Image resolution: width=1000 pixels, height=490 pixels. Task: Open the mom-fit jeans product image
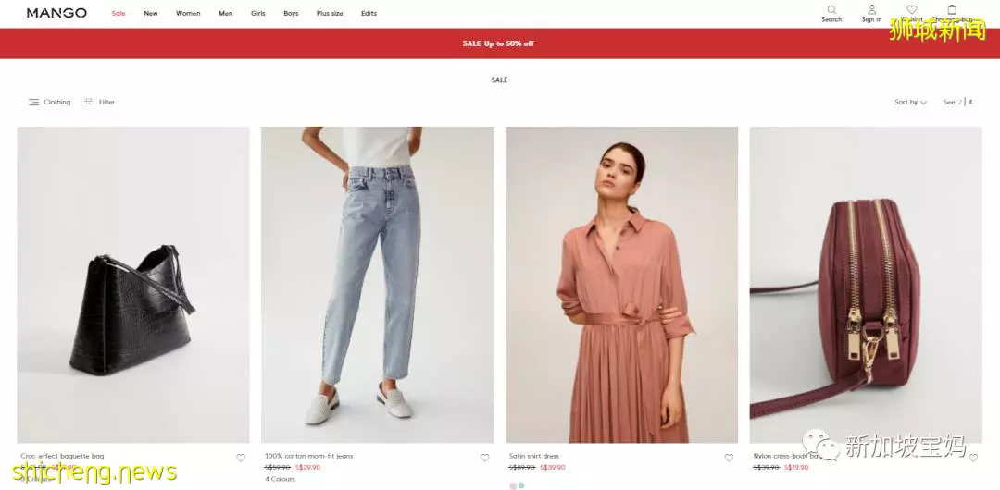coord(378,285)
